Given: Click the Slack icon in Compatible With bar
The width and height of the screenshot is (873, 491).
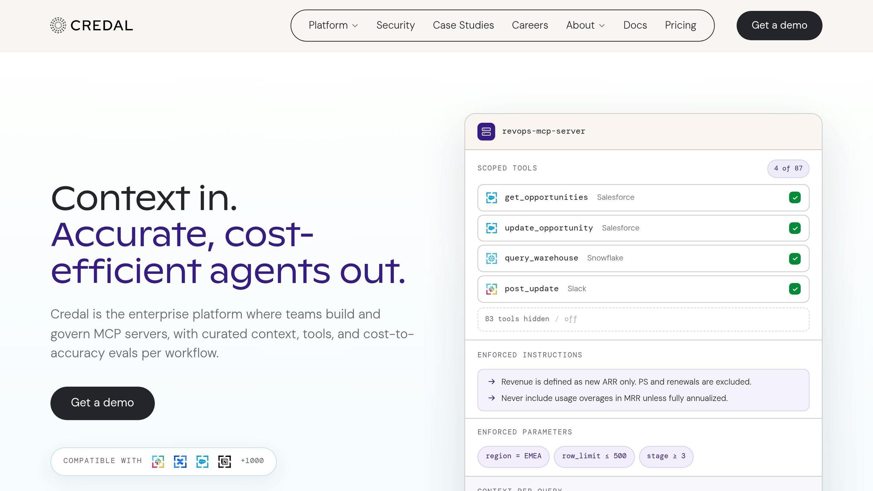Looking at the screenshot, I should pyautogui.click(x=158, y=461).
